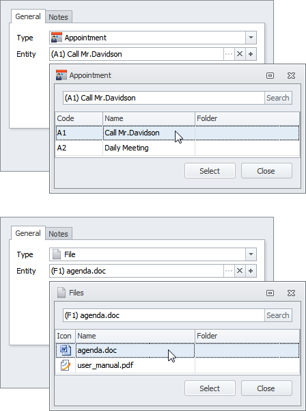Click the Word document icon for agenda.doc
Image resolution: width=306 pixels, height=411 pixels.
coord(65,350)
